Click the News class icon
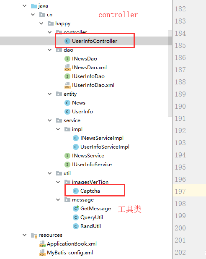The height and width of the screenshot is (259, 206). click(x=67, y=103)
